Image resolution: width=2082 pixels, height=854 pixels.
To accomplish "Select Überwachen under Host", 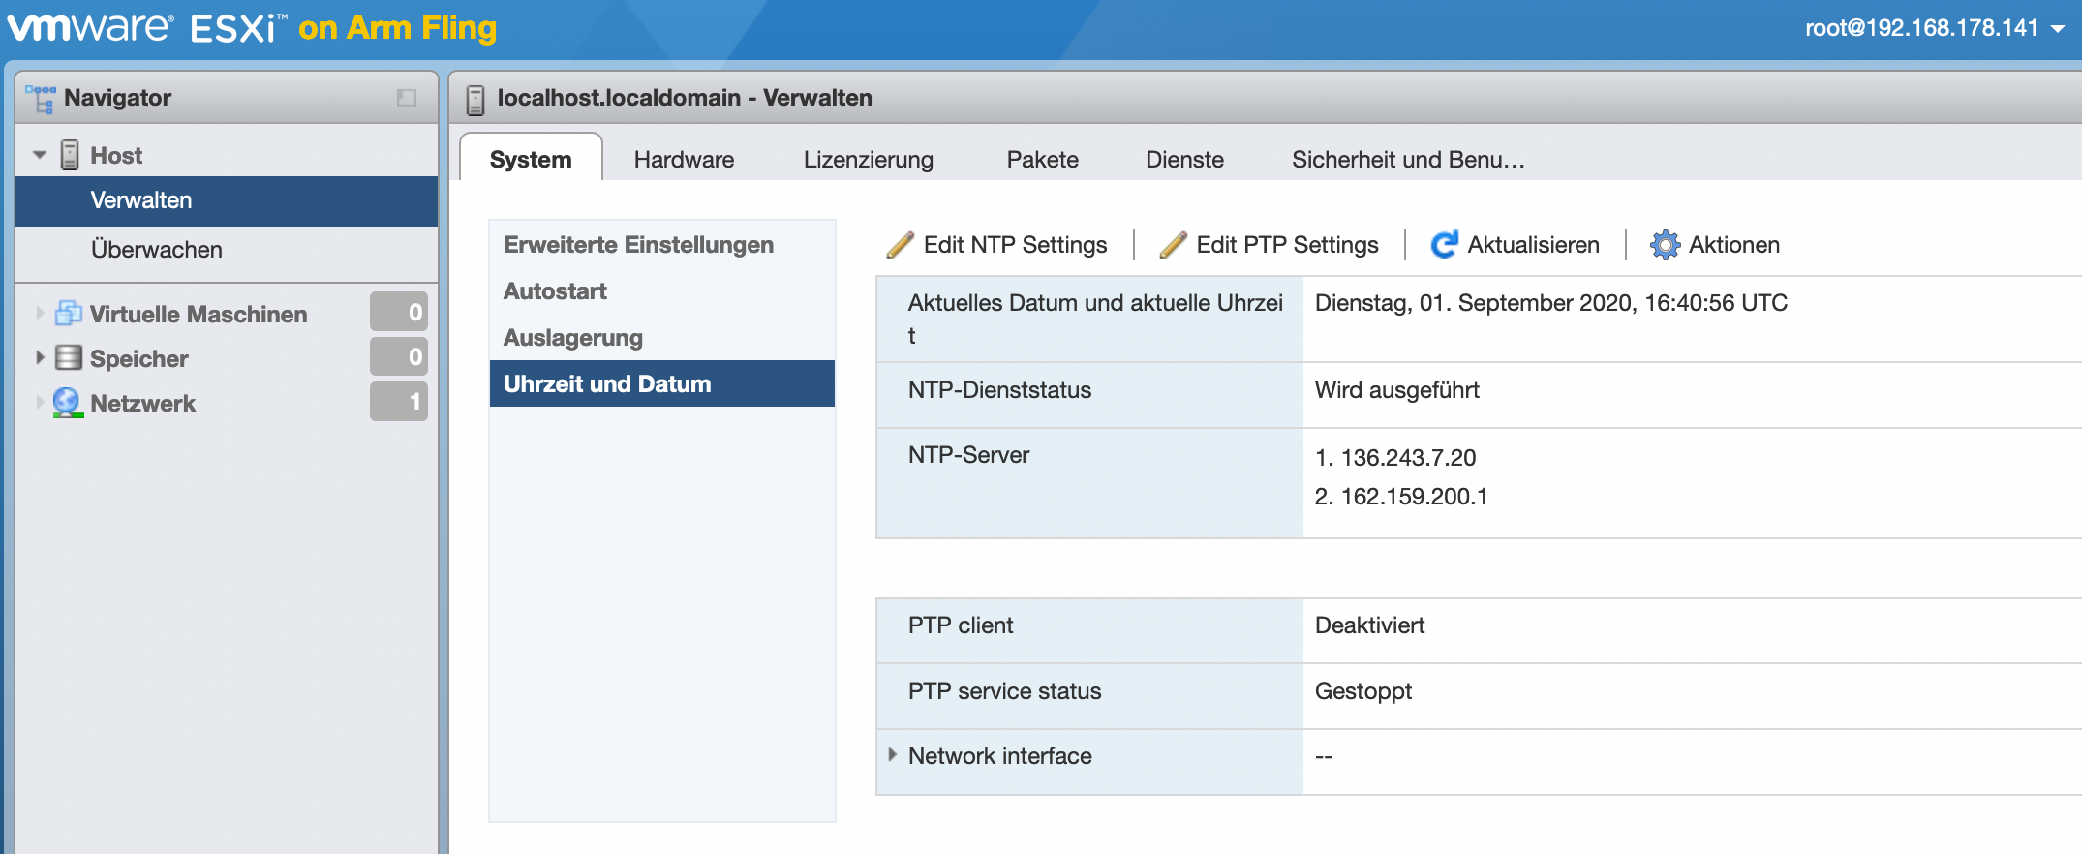I will (157, 250).
